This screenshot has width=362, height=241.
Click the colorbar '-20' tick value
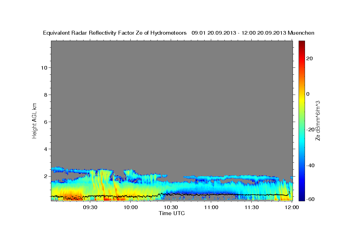(311, 130)
